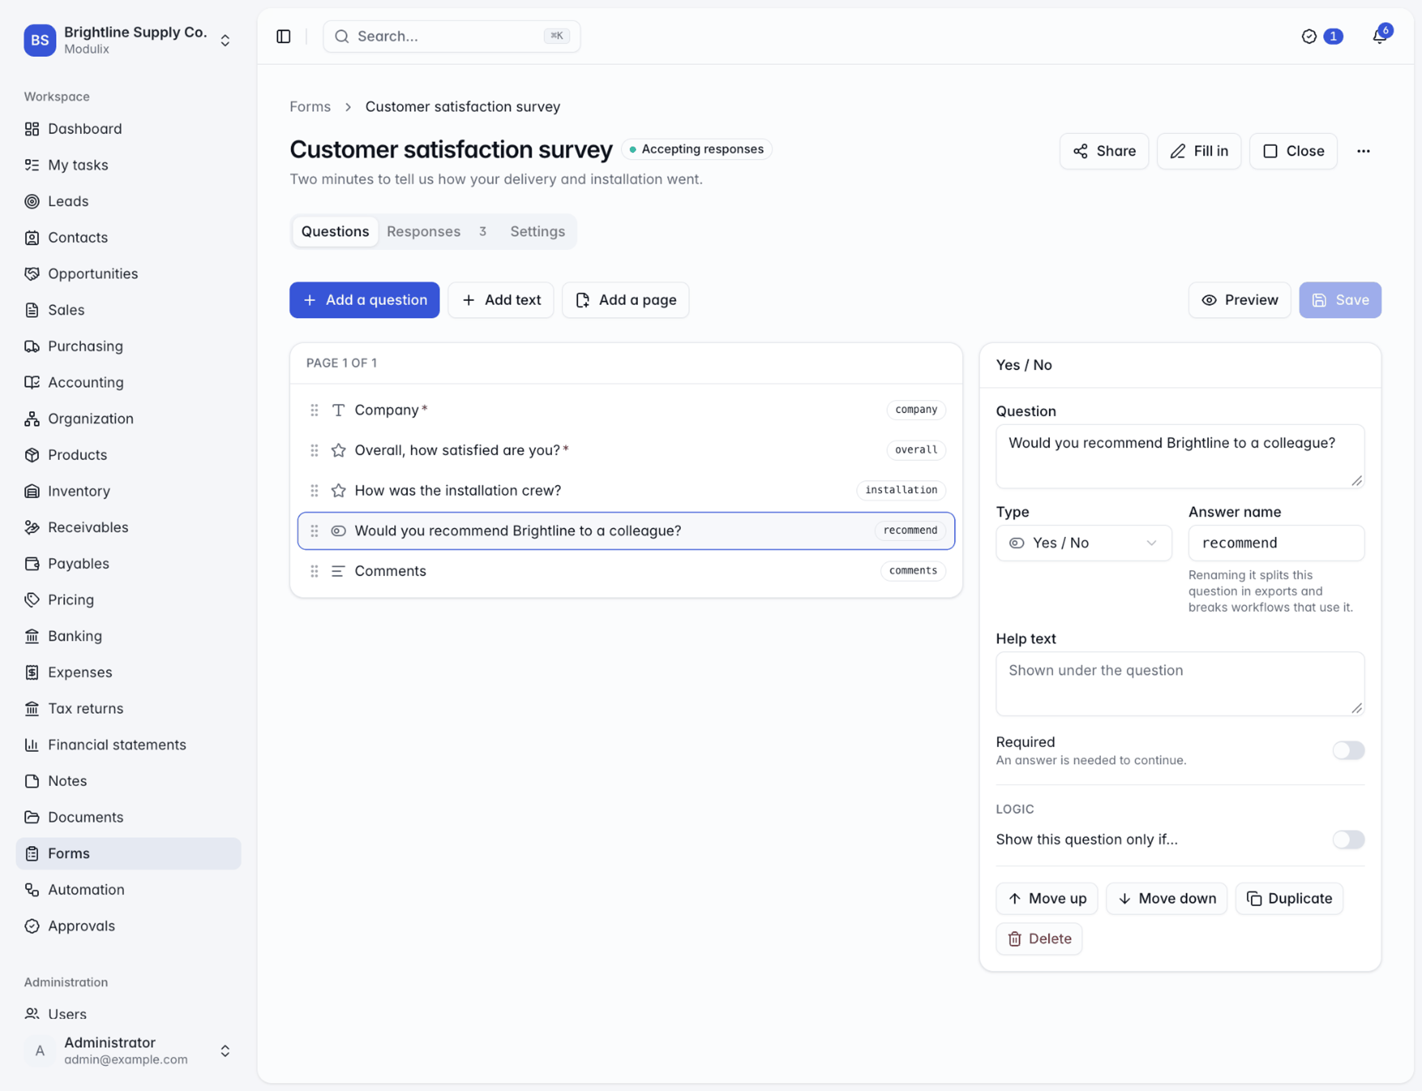Image resolution: width=1422 pixels, height=1091 pixels.
Task: Open Financial statements in sidebar
Action: pyautogui.click(x=128, y=745)
